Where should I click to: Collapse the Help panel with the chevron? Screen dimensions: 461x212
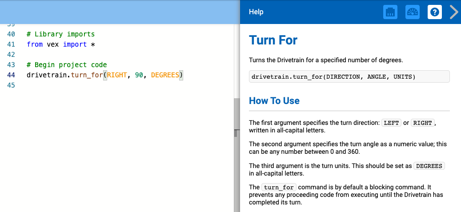click(x=453, y=12)
